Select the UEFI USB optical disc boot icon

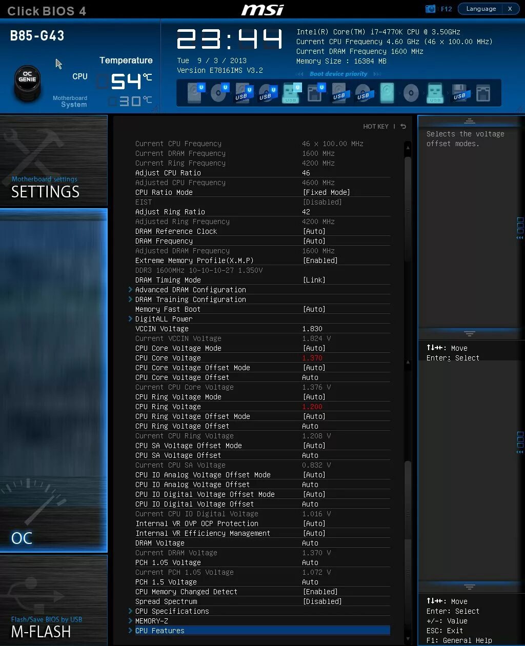click(x=267, y=93)
